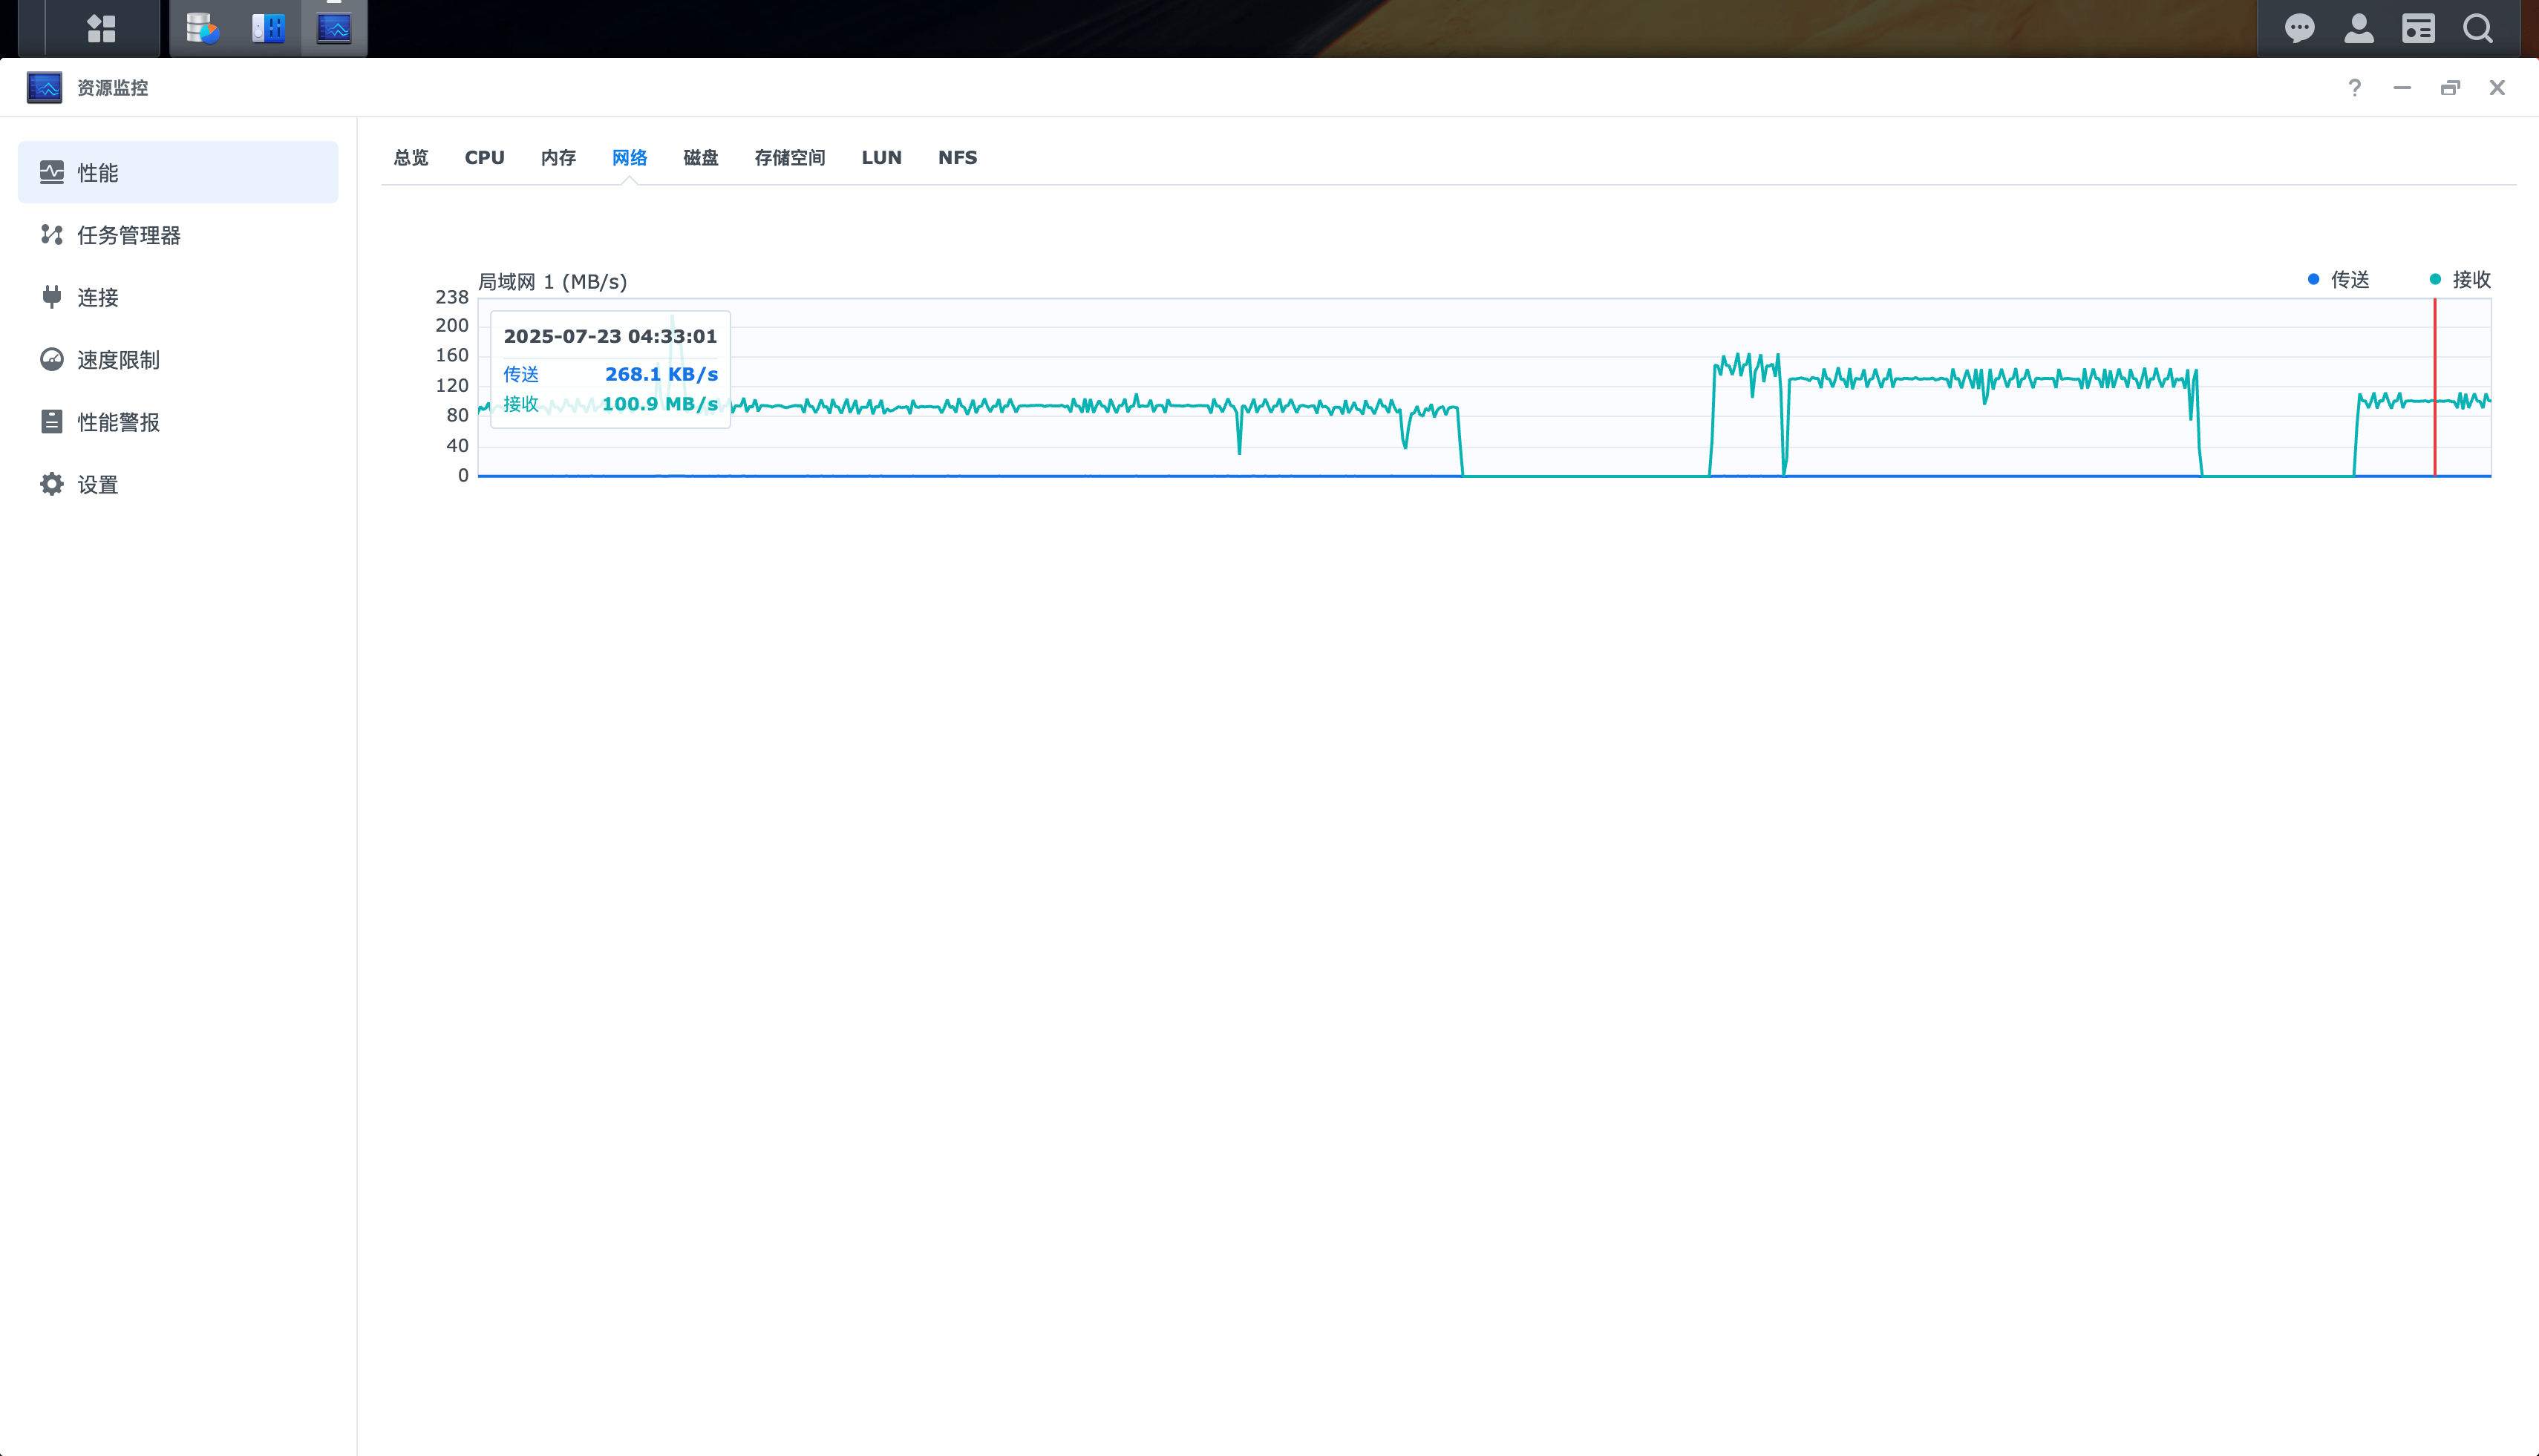Viewport: 2539px width, 1456px height.
Task: Switch to the 内存 tab
Action: (558, 157)
